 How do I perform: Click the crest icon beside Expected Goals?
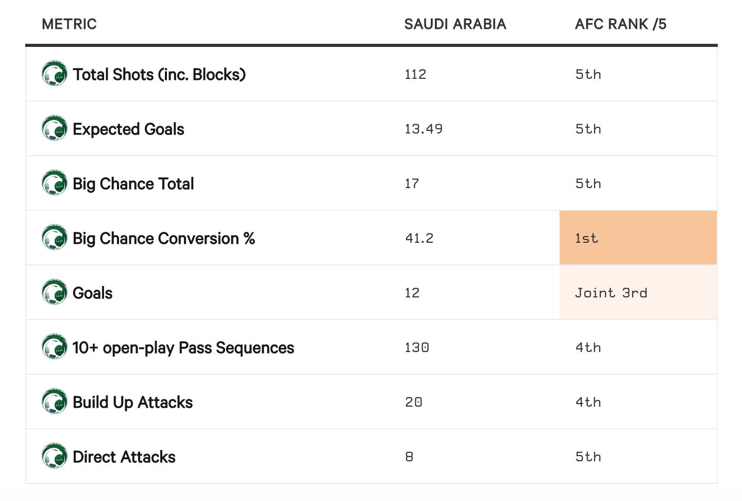click(x=55, y=128)
